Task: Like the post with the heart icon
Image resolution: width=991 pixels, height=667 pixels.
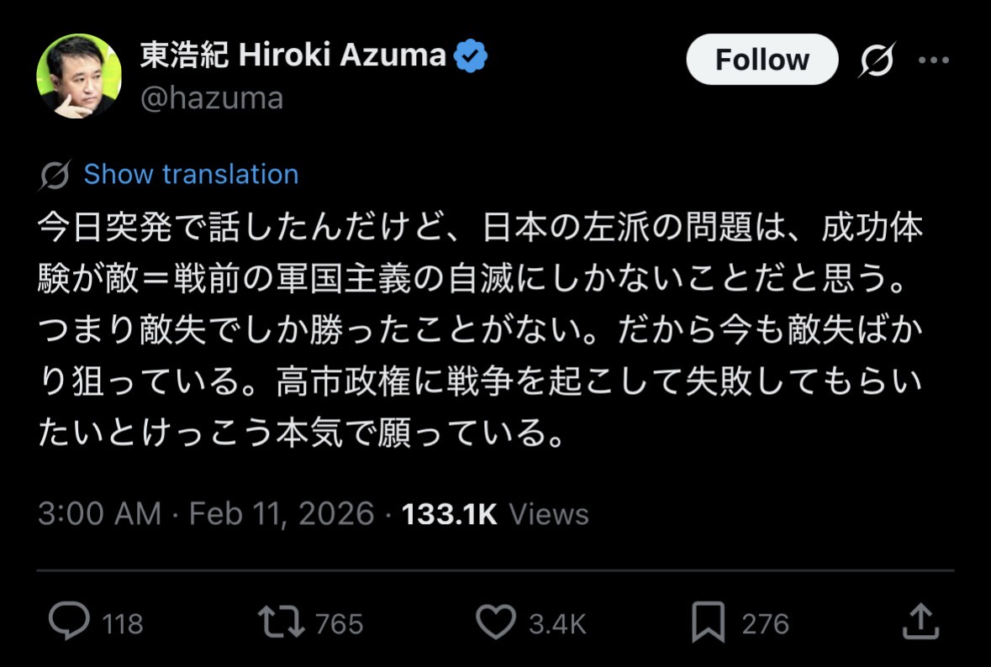Action: point(496,622)
